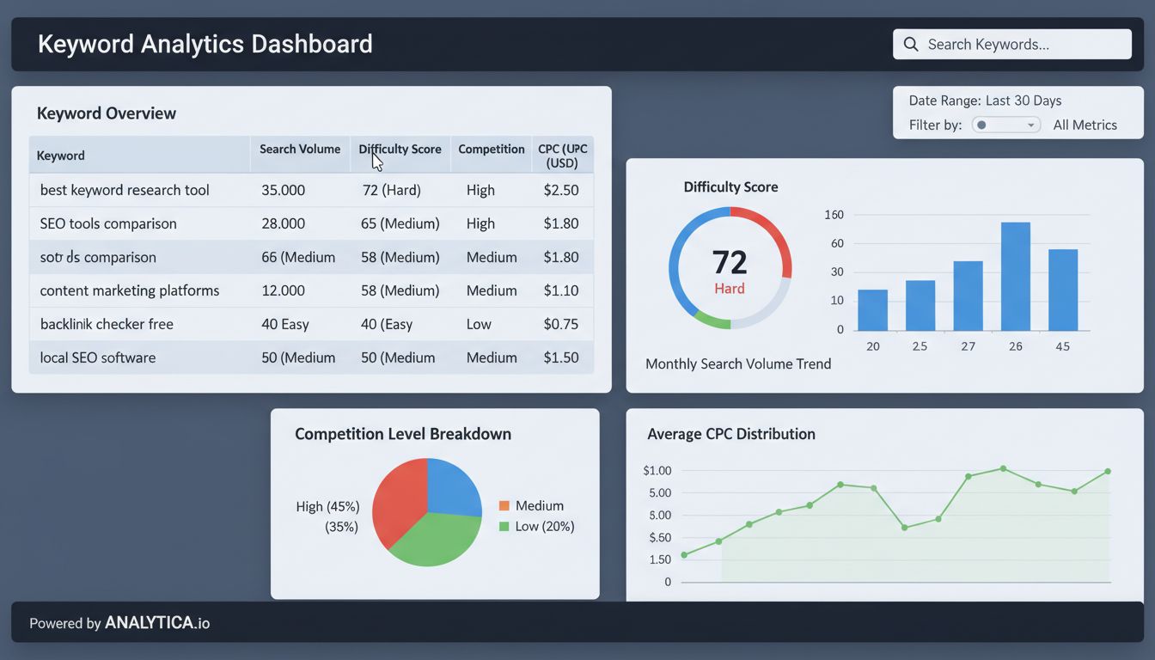The width and height of the screenshot is (1155, 660).
Task: Sort the table by Difficulty Score
Action: pyautogui.click(x=400, y=149)
